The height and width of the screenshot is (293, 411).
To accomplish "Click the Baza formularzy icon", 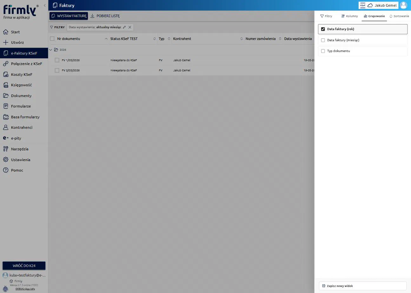I will coord(5,117).
